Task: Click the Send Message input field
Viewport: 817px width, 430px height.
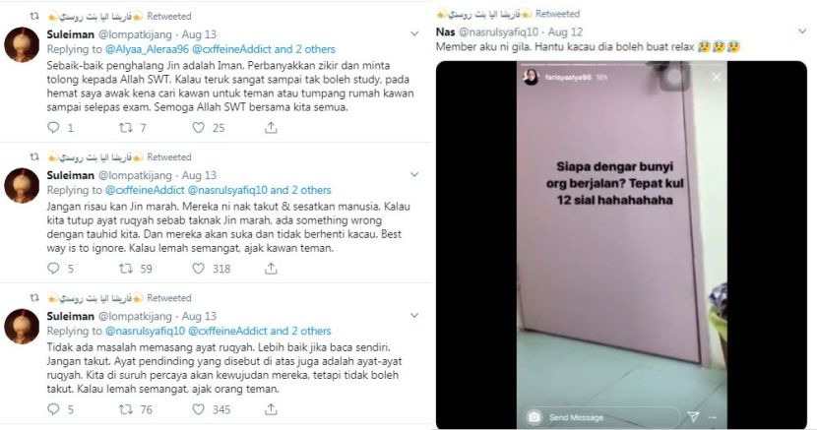Action: [x=611, y=417]
